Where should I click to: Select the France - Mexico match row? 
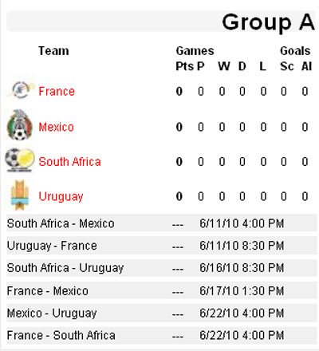coord(162,291)
